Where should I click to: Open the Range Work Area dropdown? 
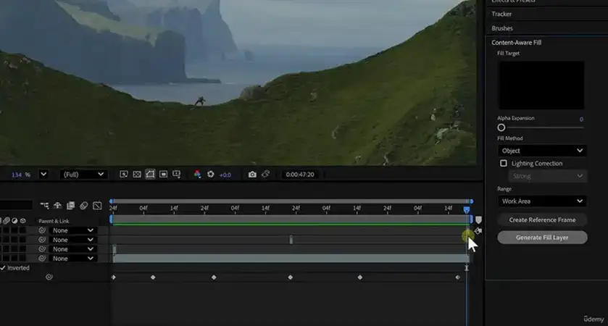pos(542,201)
